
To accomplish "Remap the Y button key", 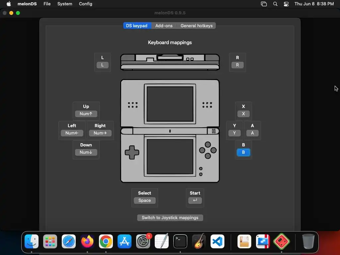I will click(234, 133).
